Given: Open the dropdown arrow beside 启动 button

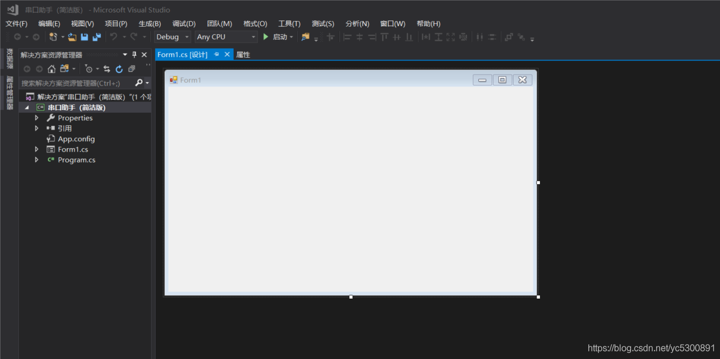Looking at the screenshot, I should 291,37.
